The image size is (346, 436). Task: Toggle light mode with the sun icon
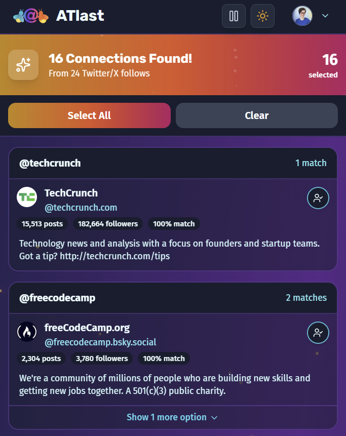[x=262, y=16]
